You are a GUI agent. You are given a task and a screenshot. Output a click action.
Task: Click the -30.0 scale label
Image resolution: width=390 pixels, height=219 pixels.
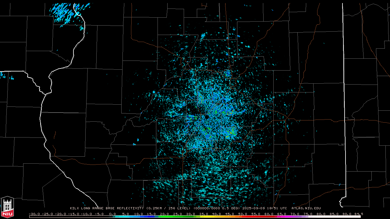(34, 214)
